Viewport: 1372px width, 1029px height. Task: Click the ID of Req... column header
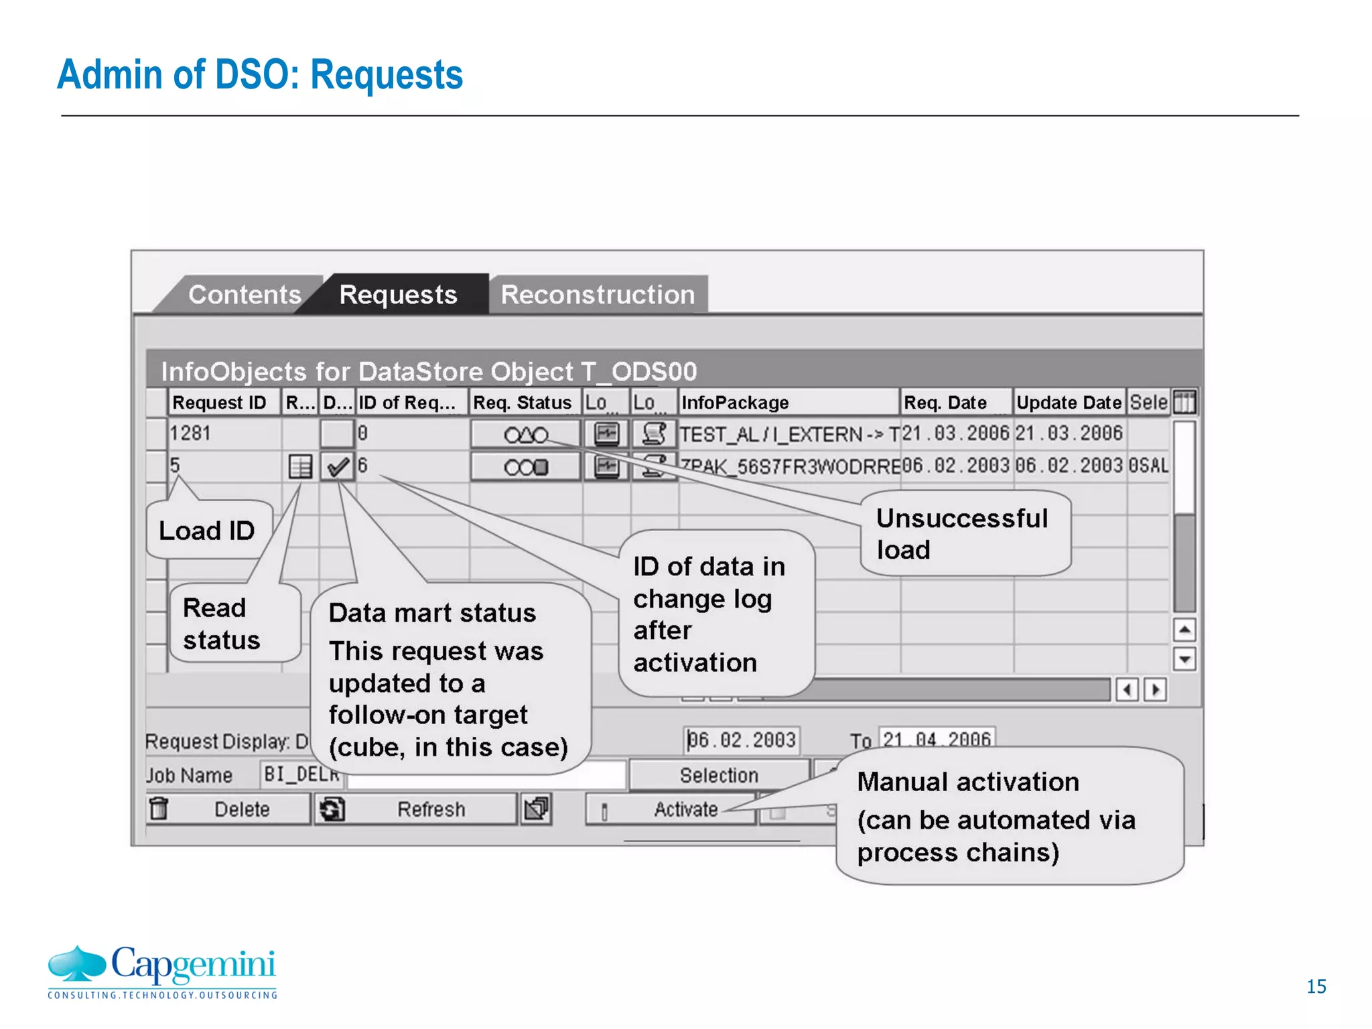click(x=411, y=403)
